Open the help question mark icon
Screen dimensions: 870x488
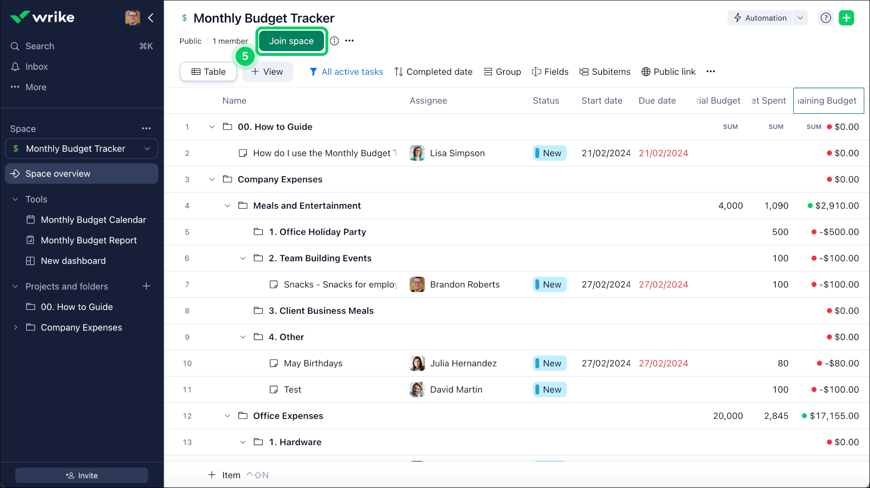826,18
